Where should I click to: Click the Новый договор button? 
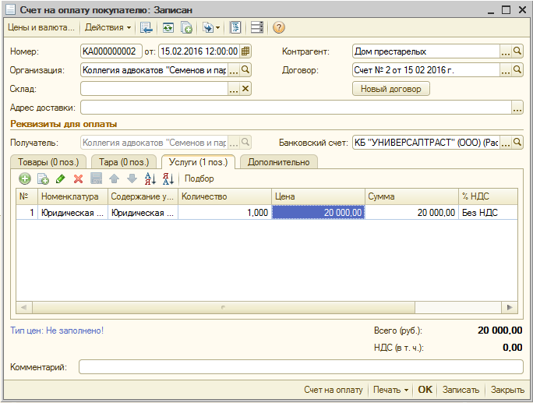pyautogui.click(x=391, y=89)
